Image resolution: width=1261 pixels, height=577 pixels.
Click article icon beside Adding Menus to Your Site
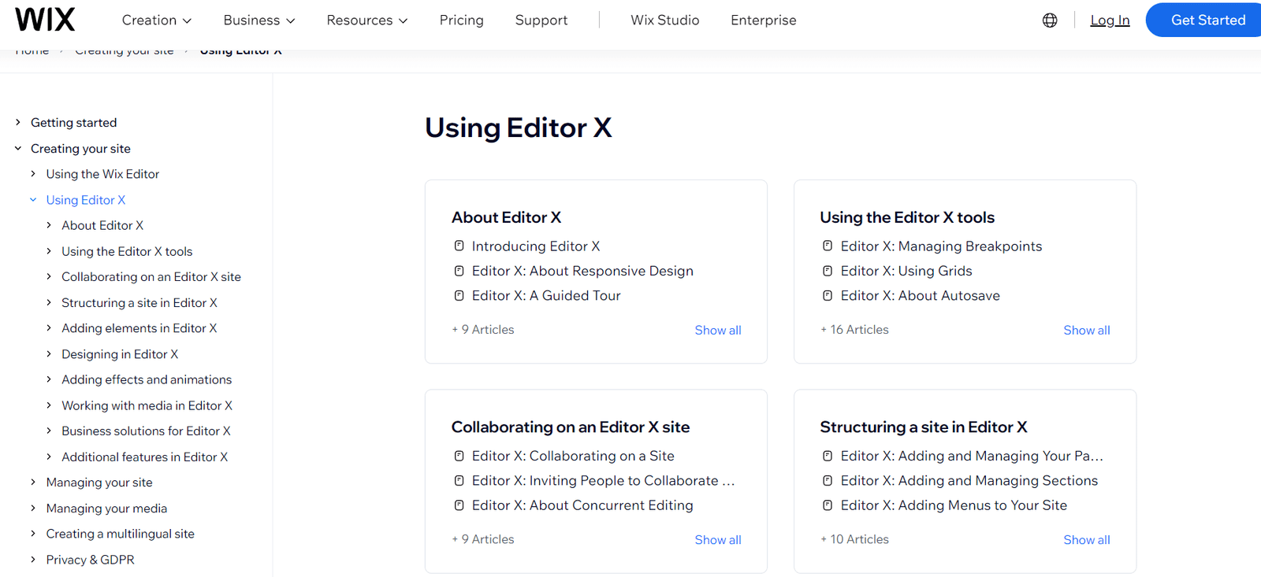pos(828,505)
